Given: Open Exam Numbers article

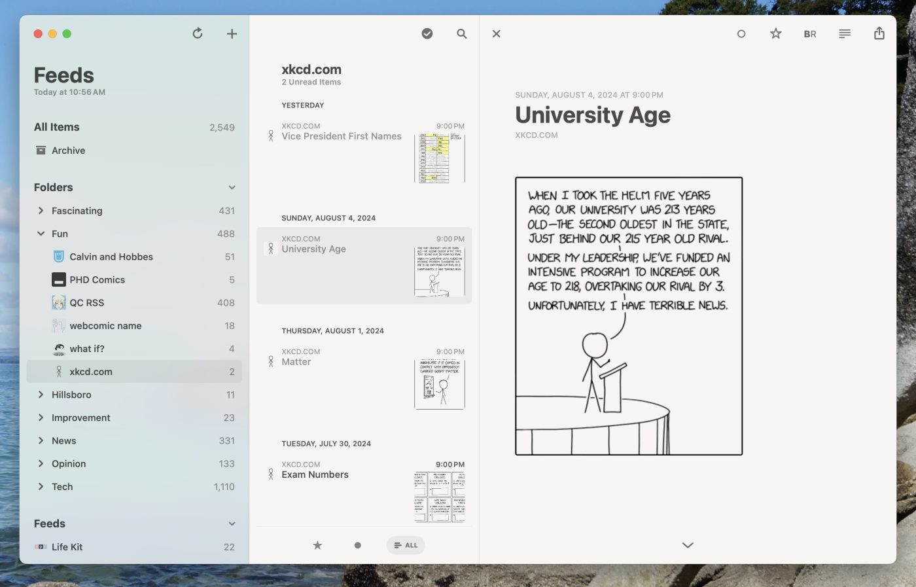Looking at the screenshot, I should pos(364,491).
